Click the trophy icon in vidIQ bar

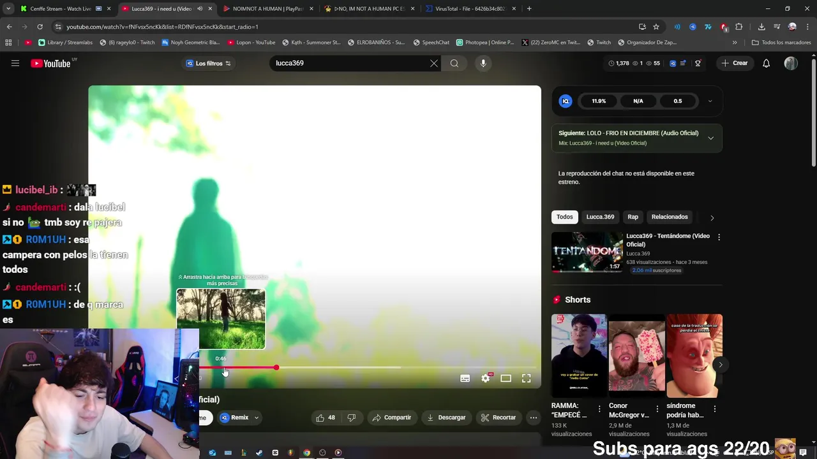coord(698,63)
